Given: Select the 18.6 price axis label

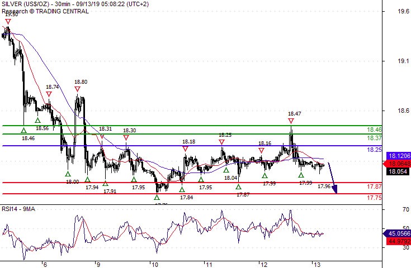Looking at the screenshot, I should pos(403,111).
